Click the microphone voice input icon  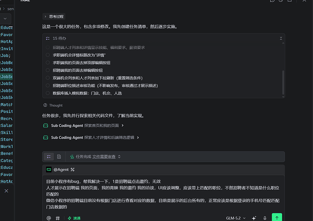pos(265,218)
